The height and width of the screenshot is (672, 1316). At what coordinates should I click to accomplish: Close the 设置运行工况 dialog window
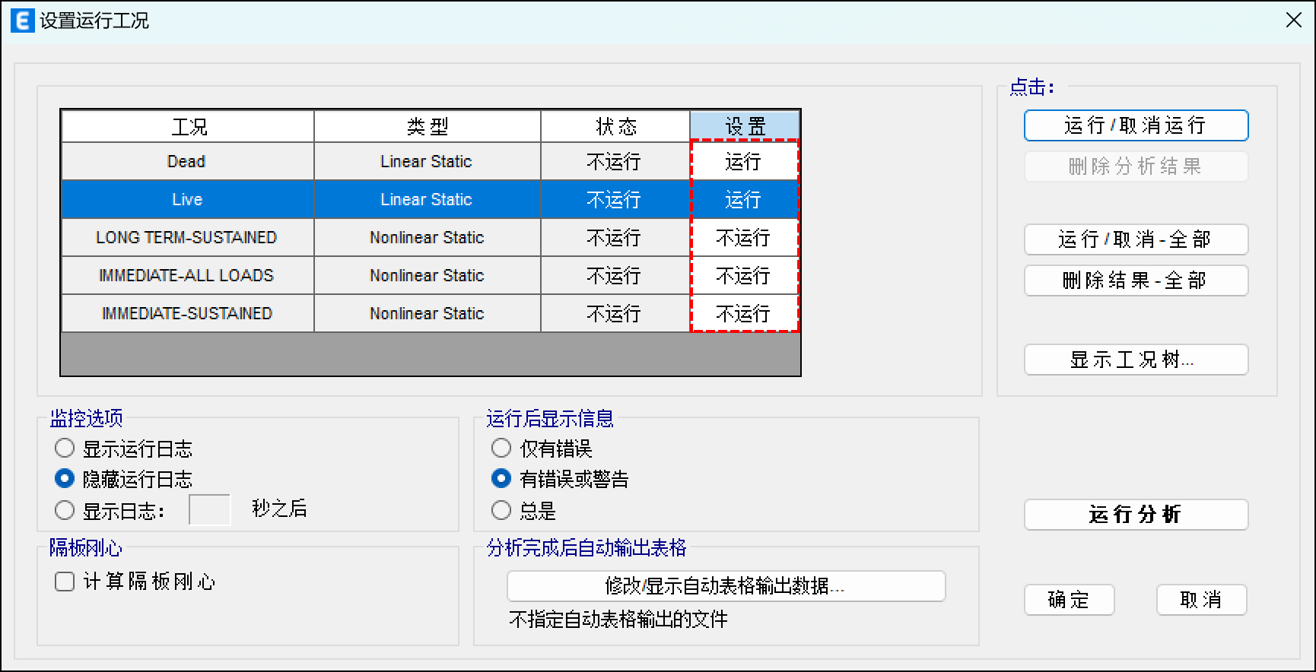[1293, 21]
